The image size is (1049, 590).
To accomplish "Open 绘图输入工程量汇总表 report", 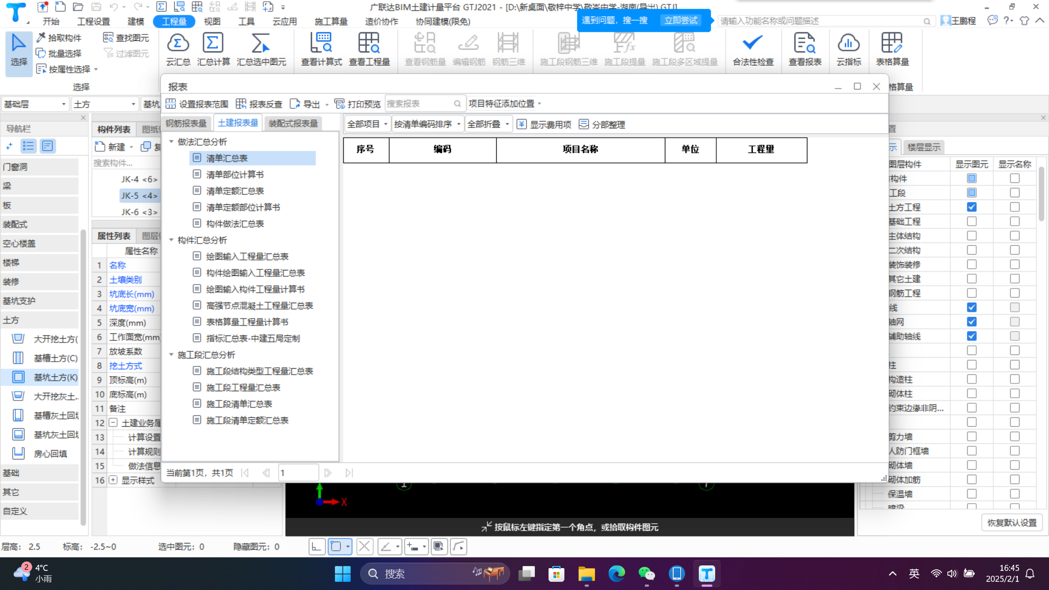I will pyautogui.click(x=247, y=256).
